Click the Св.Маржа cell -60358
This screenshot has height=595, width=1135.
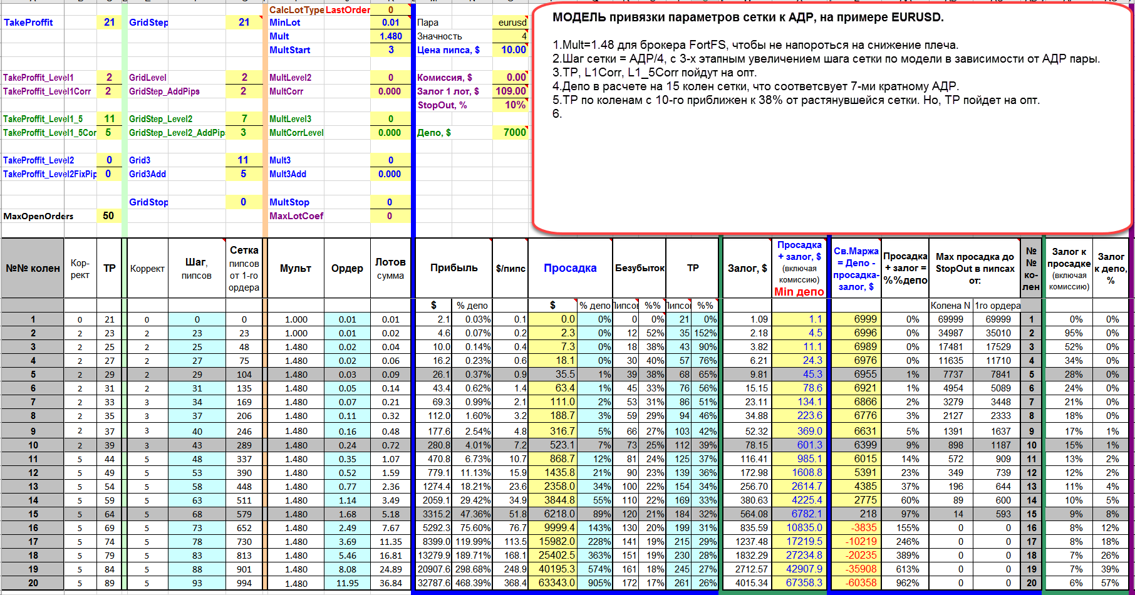856,583
